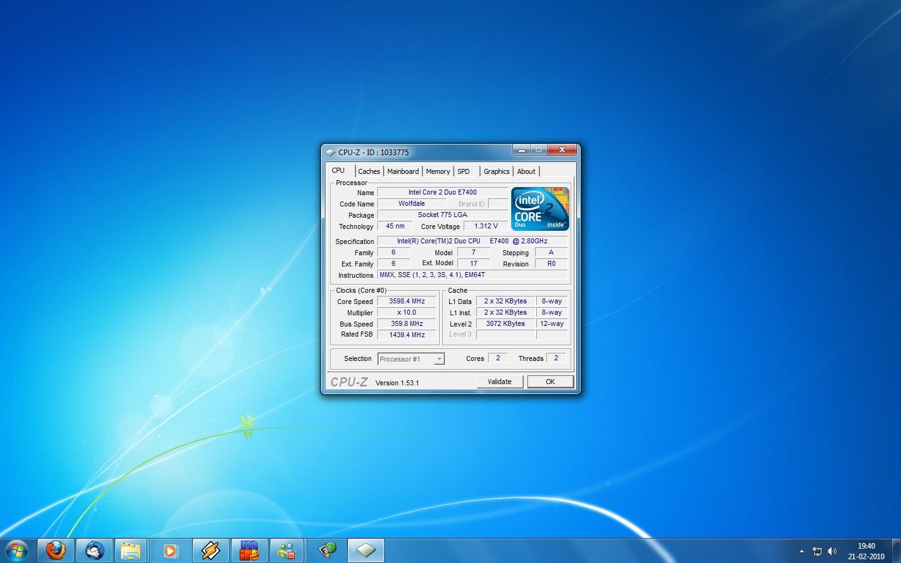Image resolution: width=901 pixels, height=563 pixels.
Task: Click the Show Desktop strip at taskbar end
Action: 896,550
